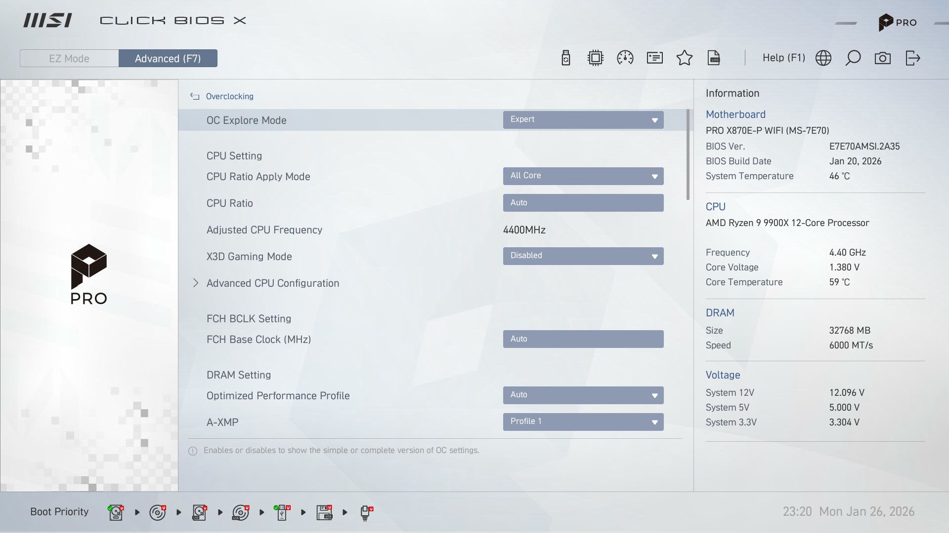949x533 pixels.
Task: Open the X3D Gaming Mode dropdown
Action: coord(583,256)
